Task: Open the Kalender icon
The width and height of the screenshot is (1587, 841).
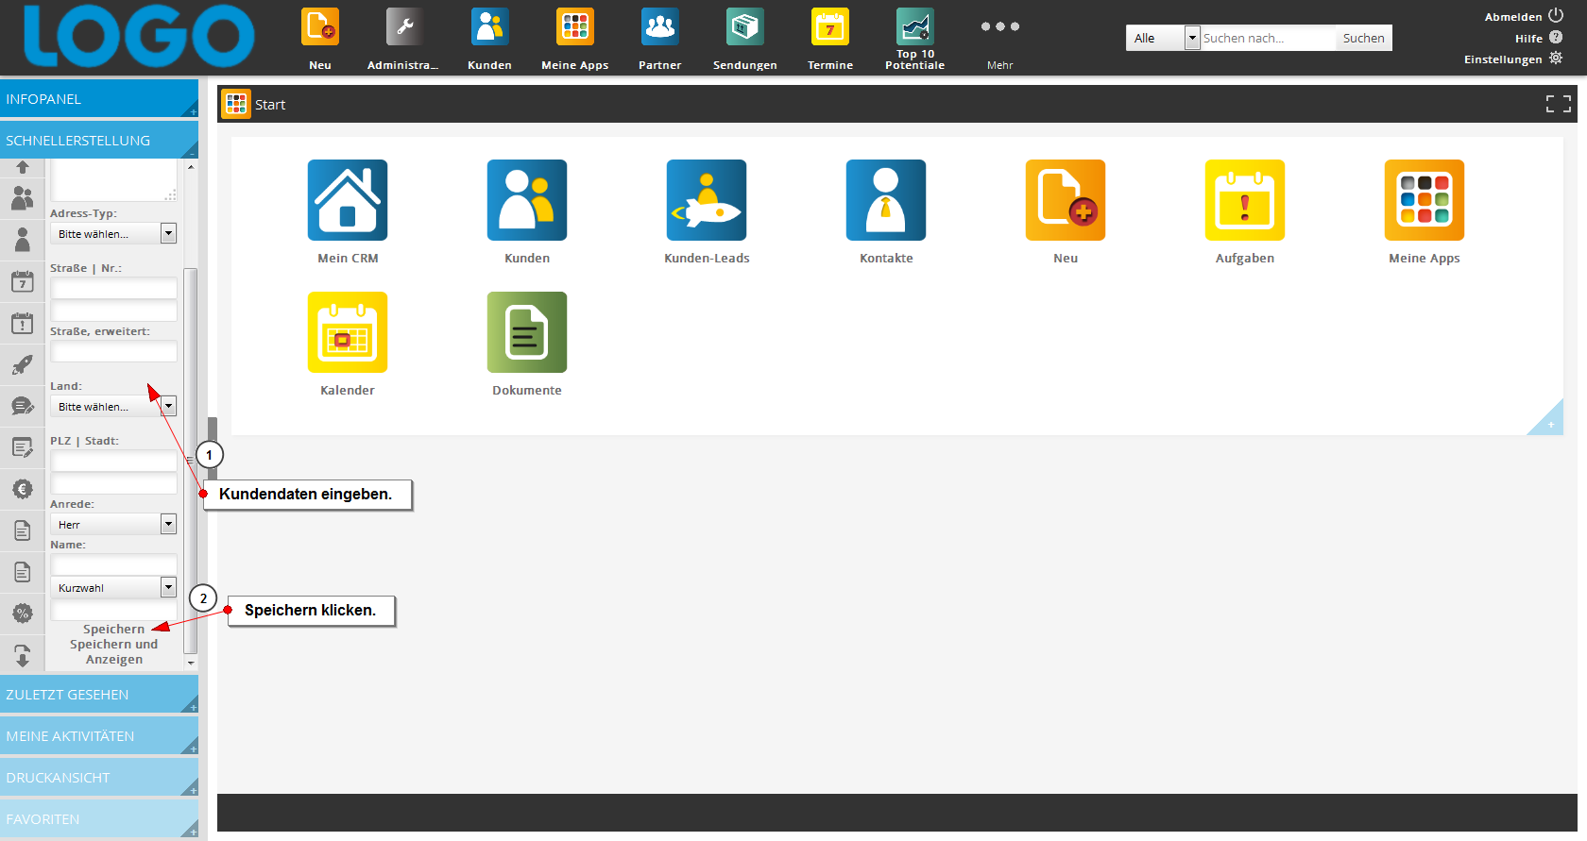Action: tap(347, 332)
